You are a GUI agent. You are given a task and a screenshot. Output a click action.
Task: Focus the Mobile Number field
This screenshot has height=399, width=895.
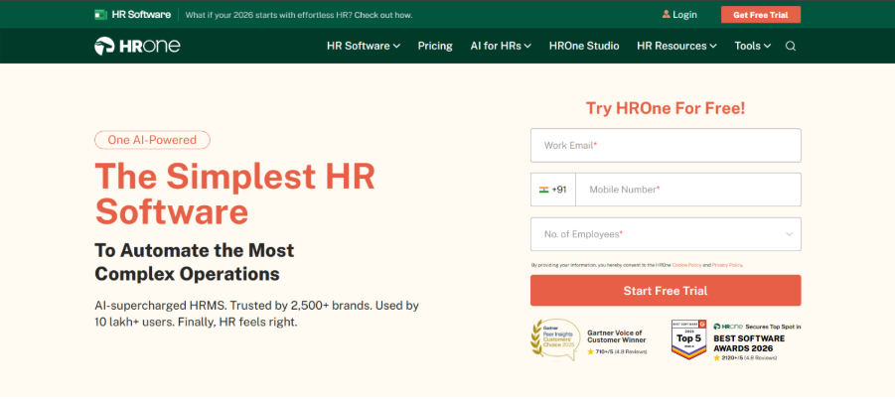coord(687,190)
